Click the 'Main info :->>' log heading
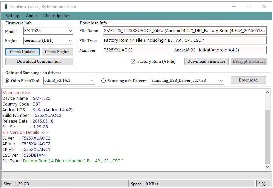Image resolution: width=273 pixels, height=188 pixels. [x=16, y=93]
